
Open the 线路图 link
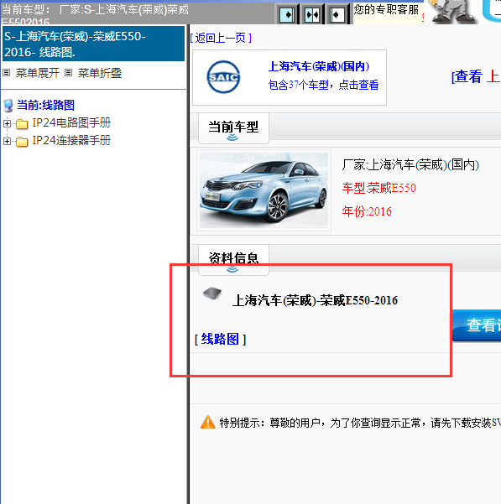(x=220, y=339)
